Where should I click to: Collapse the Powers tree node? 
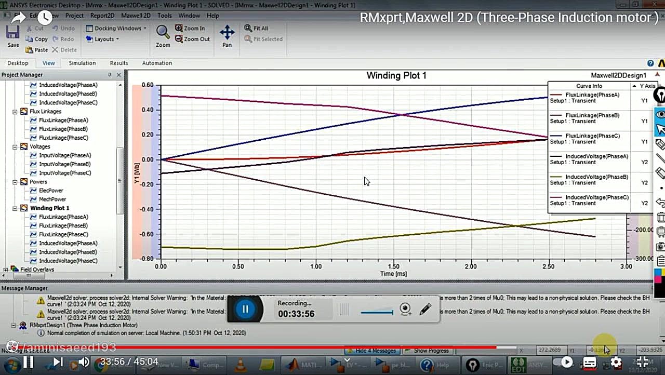pos(15,182)
